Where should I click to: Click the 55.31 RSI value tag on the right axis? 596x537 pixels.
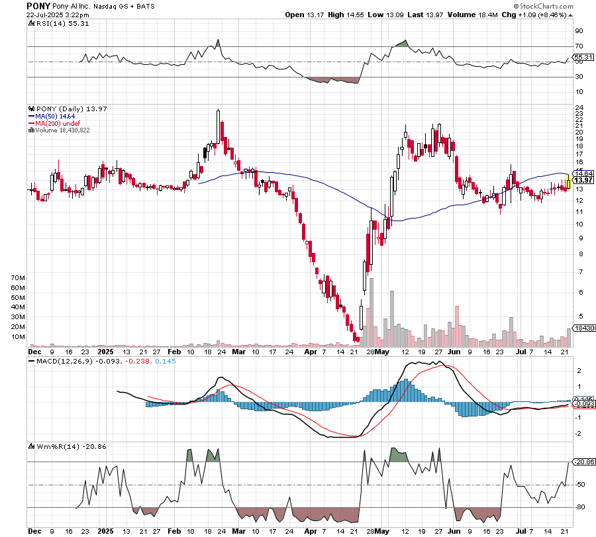583,58
